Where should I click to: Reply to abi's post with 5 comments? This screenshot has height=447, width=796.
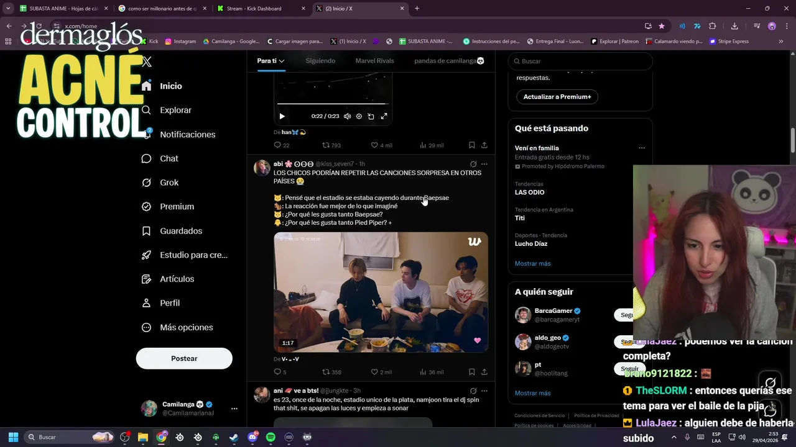click(280, 372)
